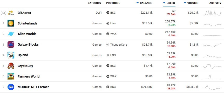
Task: Click the Ad badge beside BiShares
Action: pyautogui.click(x=3, y=13)
